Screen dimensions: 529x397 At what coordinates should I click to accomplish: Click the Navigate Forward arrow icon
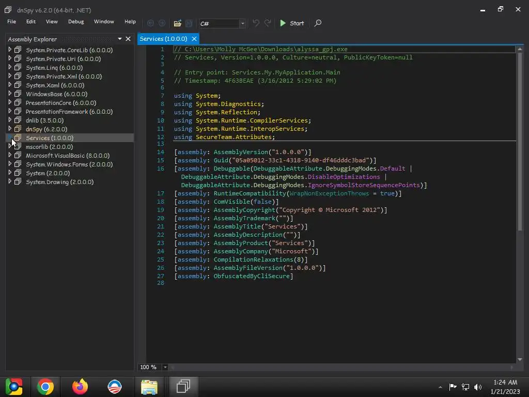coord(162,23)
